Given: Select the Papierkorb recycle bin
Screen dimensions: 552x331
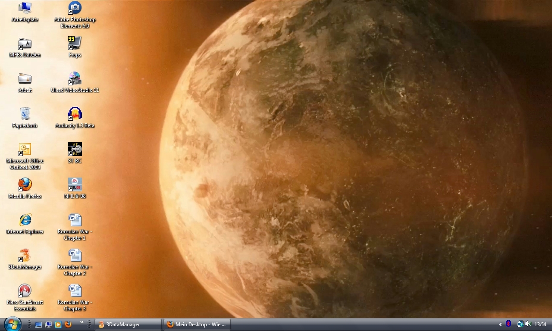Looking at the screenshot, I should (x=25, y=114).
